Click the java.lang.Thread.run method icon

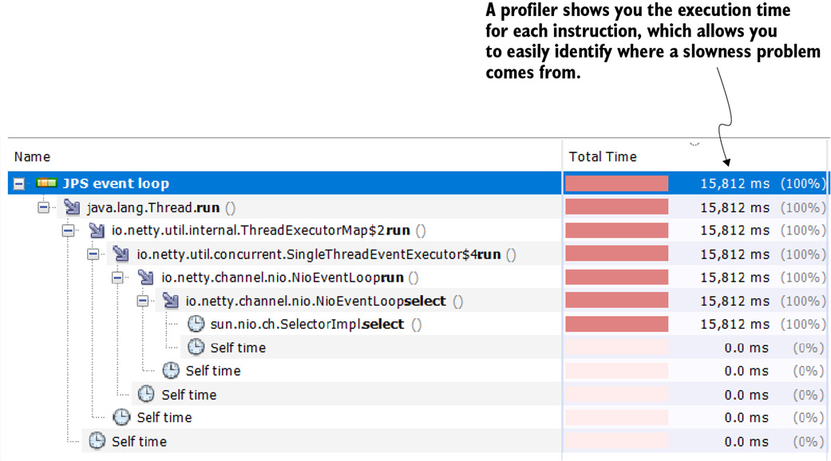pos(73,208)
